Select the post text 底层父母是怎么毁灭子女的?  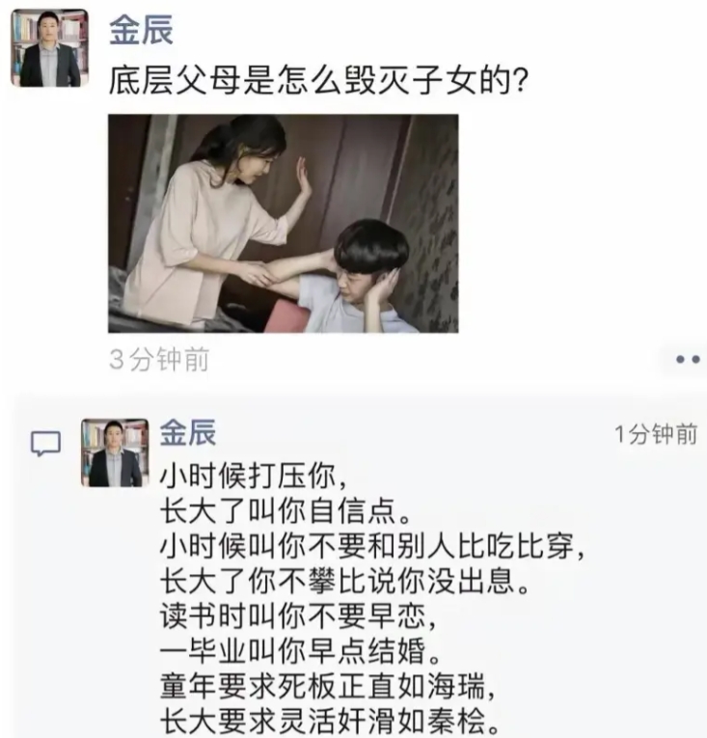click(x=318, y=80)
